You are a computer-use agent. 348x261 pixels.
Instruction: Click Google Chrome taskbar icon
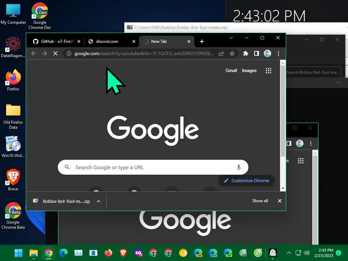coord(48,253)
